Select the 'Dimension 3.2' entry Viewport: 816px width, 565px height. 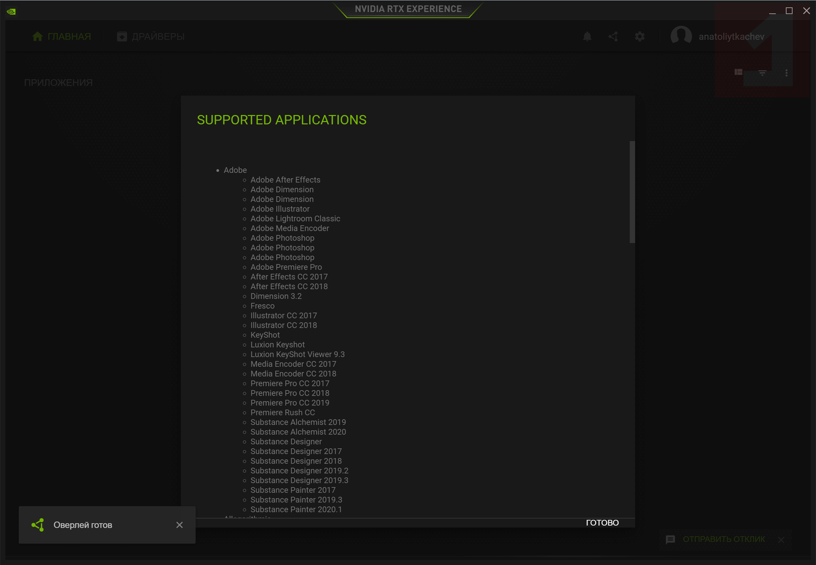coord(276,297)
